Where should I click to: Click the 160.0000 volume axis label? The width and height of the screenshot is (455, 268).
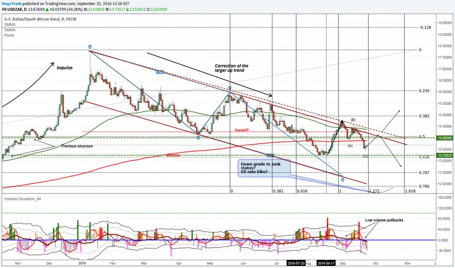445,197
